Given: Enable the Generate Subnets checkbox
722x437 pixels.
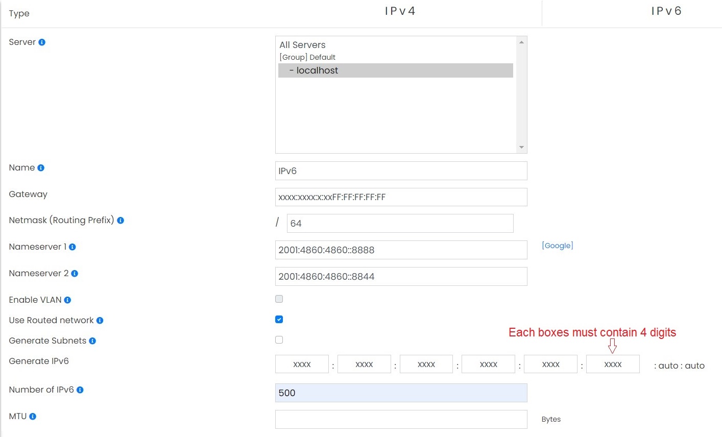Looking at the screenshot, I should pyautogui.click(x=279, y=339).
